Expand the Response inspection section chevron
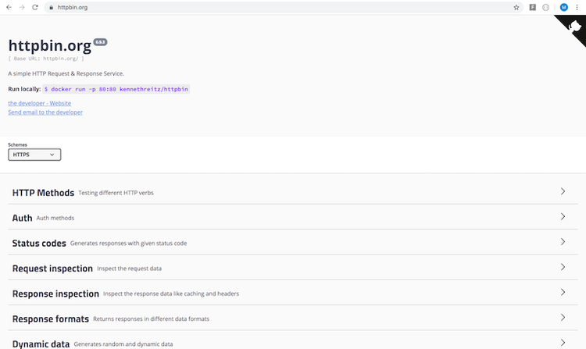 coord(563,292)
